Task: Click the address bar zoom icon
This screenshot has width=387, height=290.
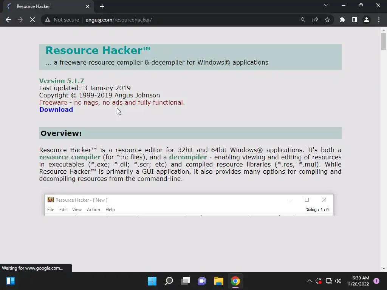Action: tap(303, 20)
